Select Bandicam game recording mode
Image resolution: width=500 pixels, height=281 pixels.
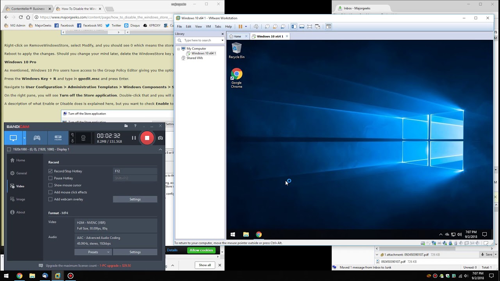pyautogui.click(x=37, y=138)
